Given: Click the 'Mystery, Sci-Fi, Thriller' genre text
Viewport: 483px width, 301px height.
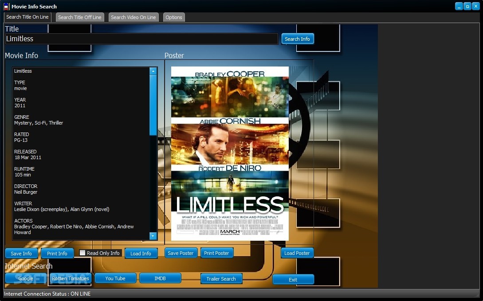Looking at the screenshot, I should (x=39, y=123).
